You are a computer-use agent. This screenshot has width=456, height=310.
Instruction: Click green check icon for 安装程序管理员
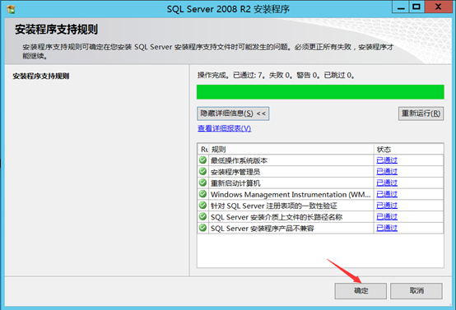point(202,171)
